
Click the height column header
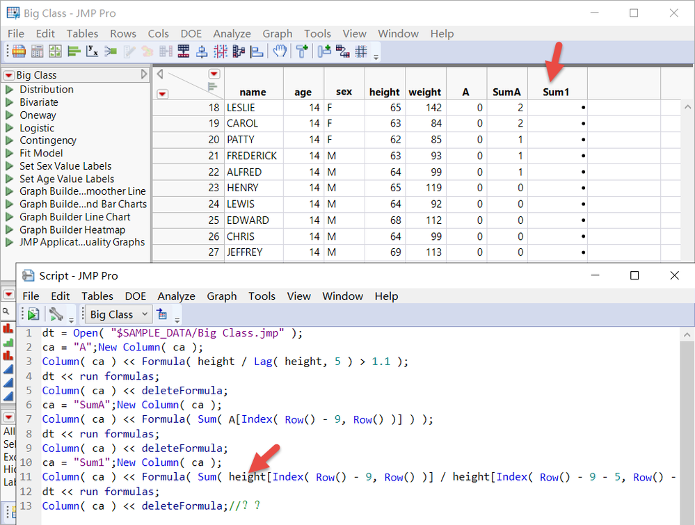coord(384,92)
